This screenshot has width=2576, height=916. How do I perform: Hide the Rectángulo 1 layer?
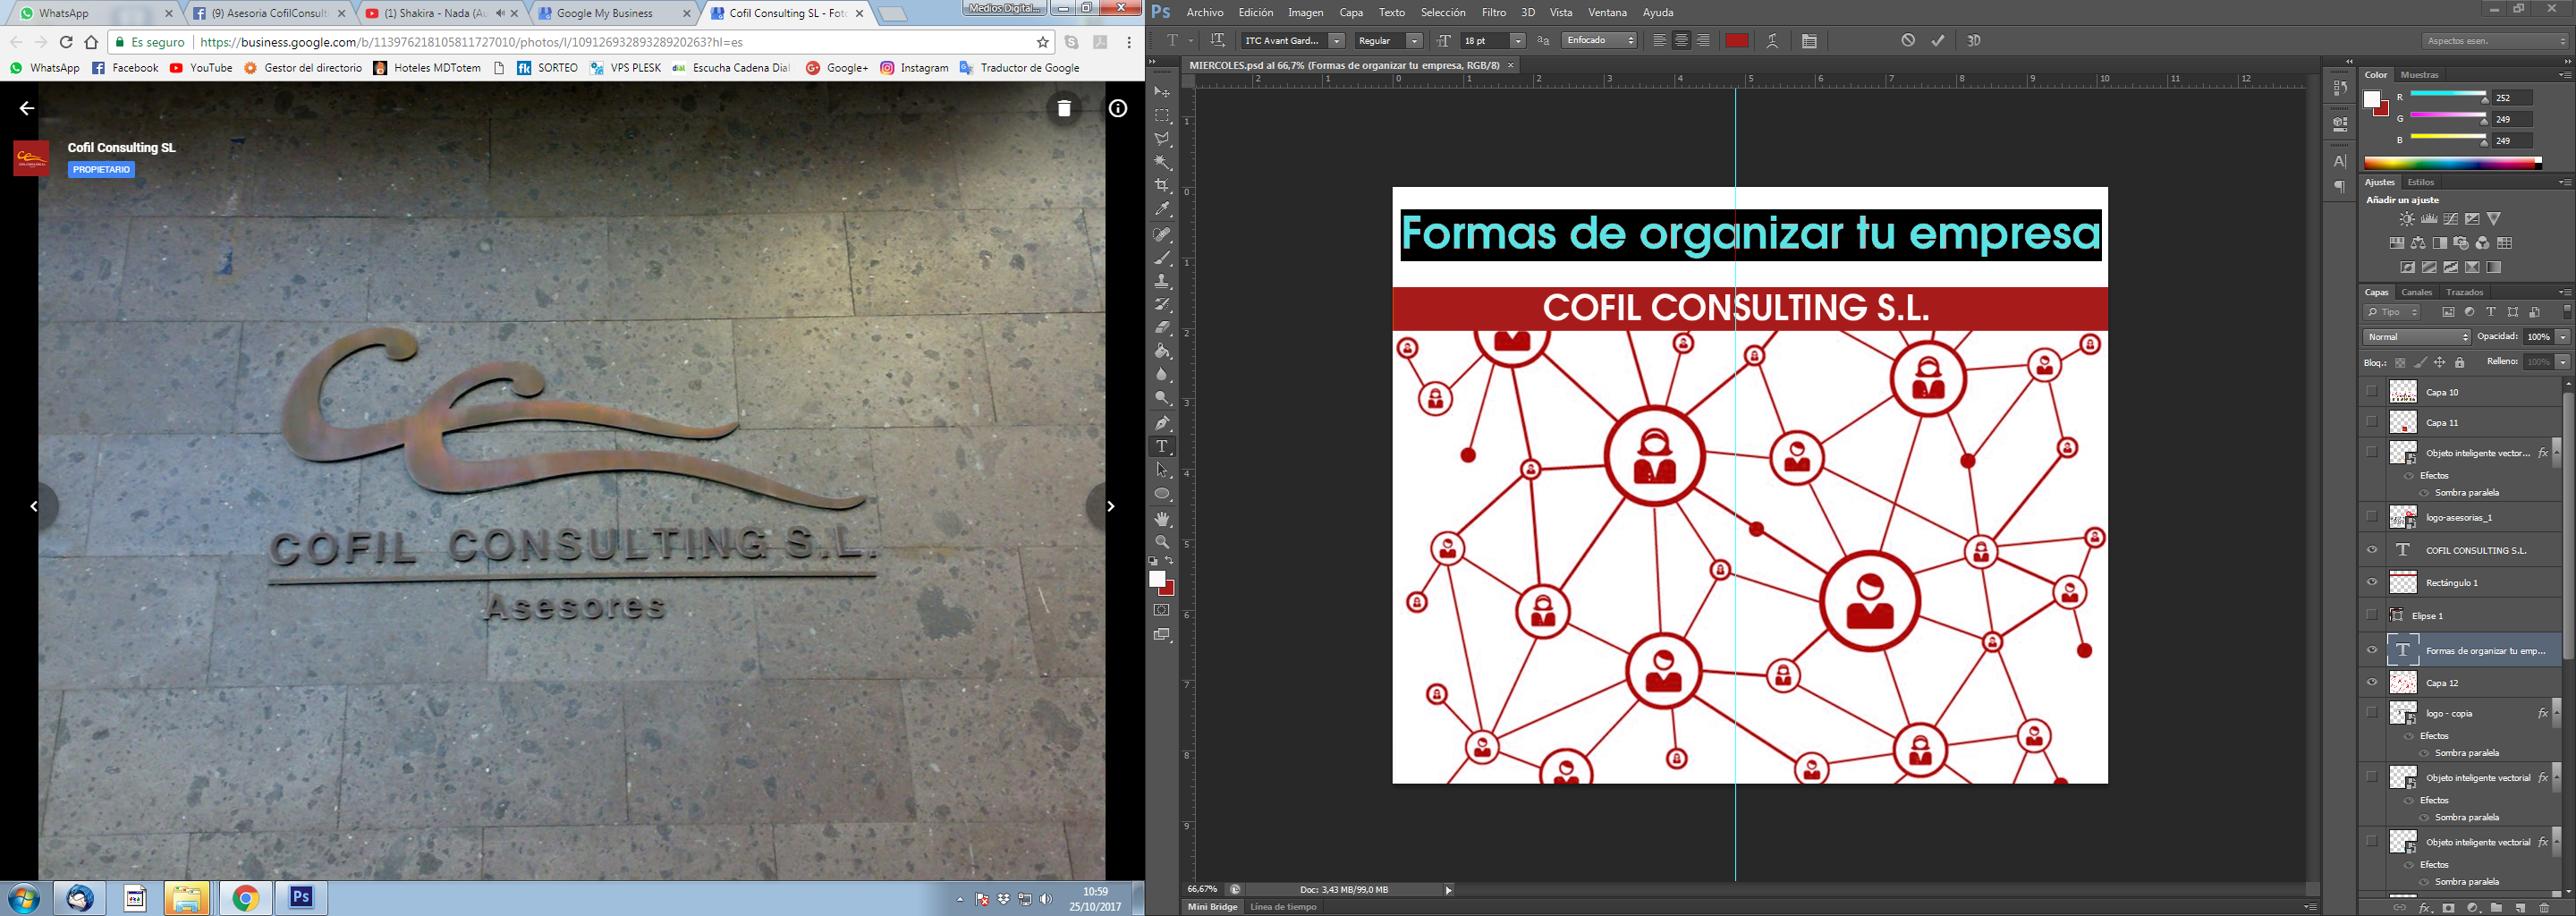point(2372,582)
